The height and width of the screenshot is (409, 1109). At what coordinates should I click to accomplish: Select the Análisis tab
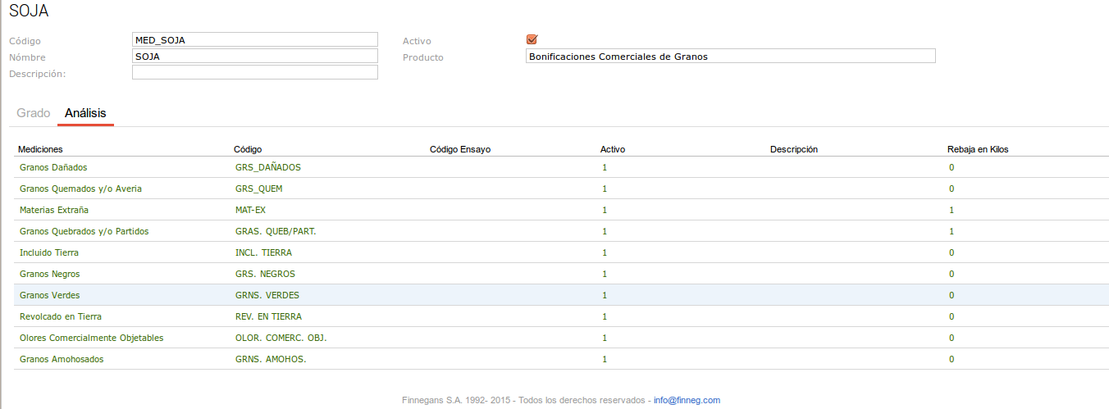click(x=85, y=113)
